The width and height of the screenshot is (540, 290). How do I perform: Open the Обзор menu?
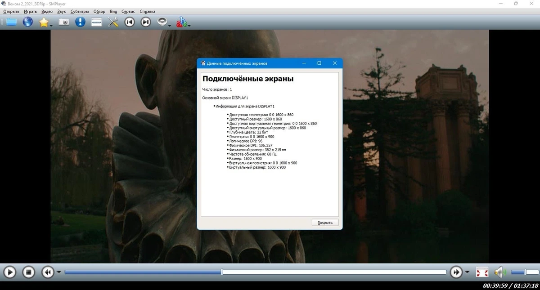tap(99, 11)
